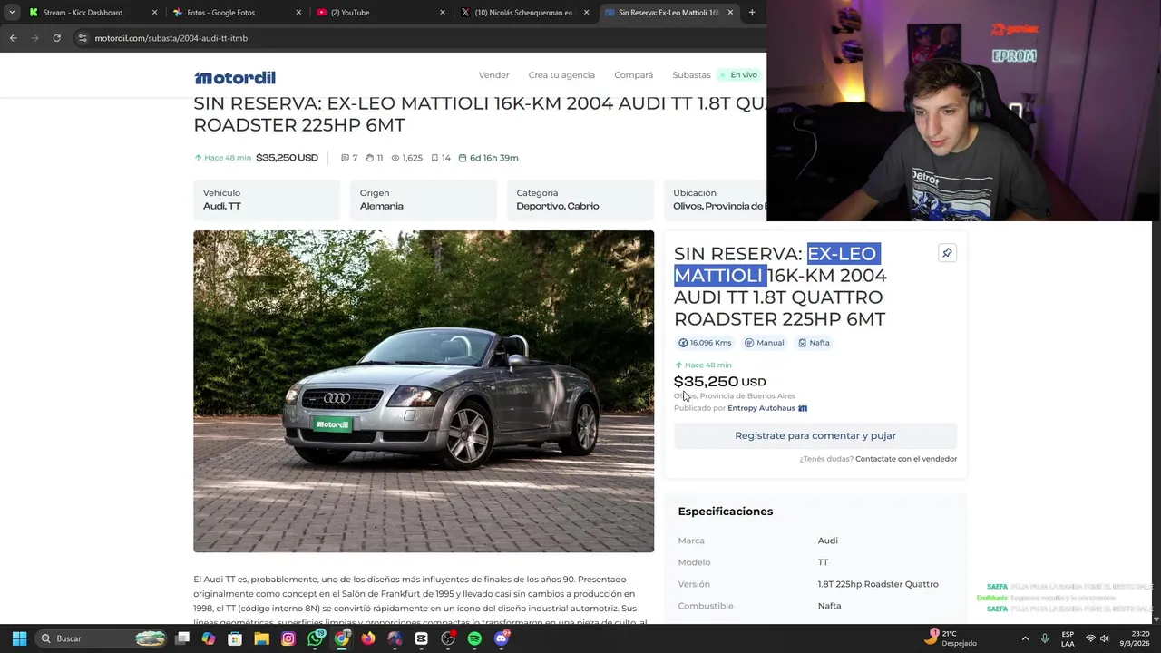Open Discord from the taskbar
The height and width of the screenshot is (653, 1161).
click(x=502, y=638)
